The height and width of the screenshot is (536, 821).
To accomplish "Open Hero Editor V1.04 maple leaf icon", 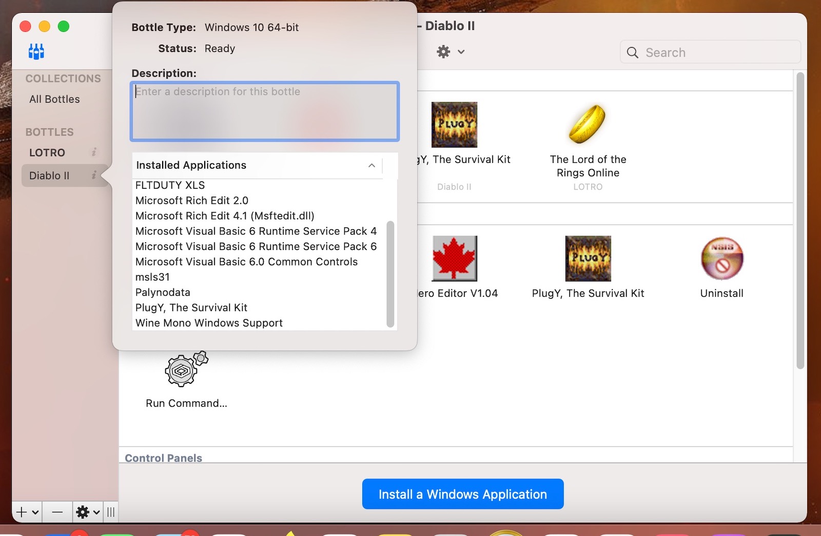I will [454, 258].
